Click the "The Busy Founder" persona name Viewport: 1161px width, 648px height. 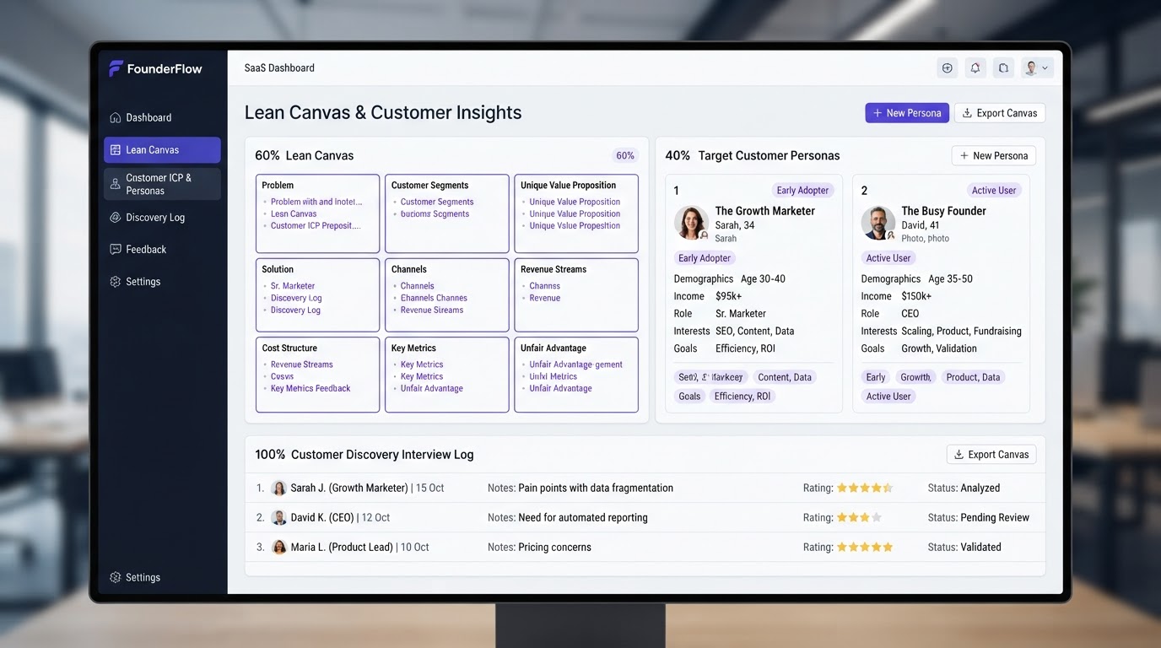tap(943, 211)
